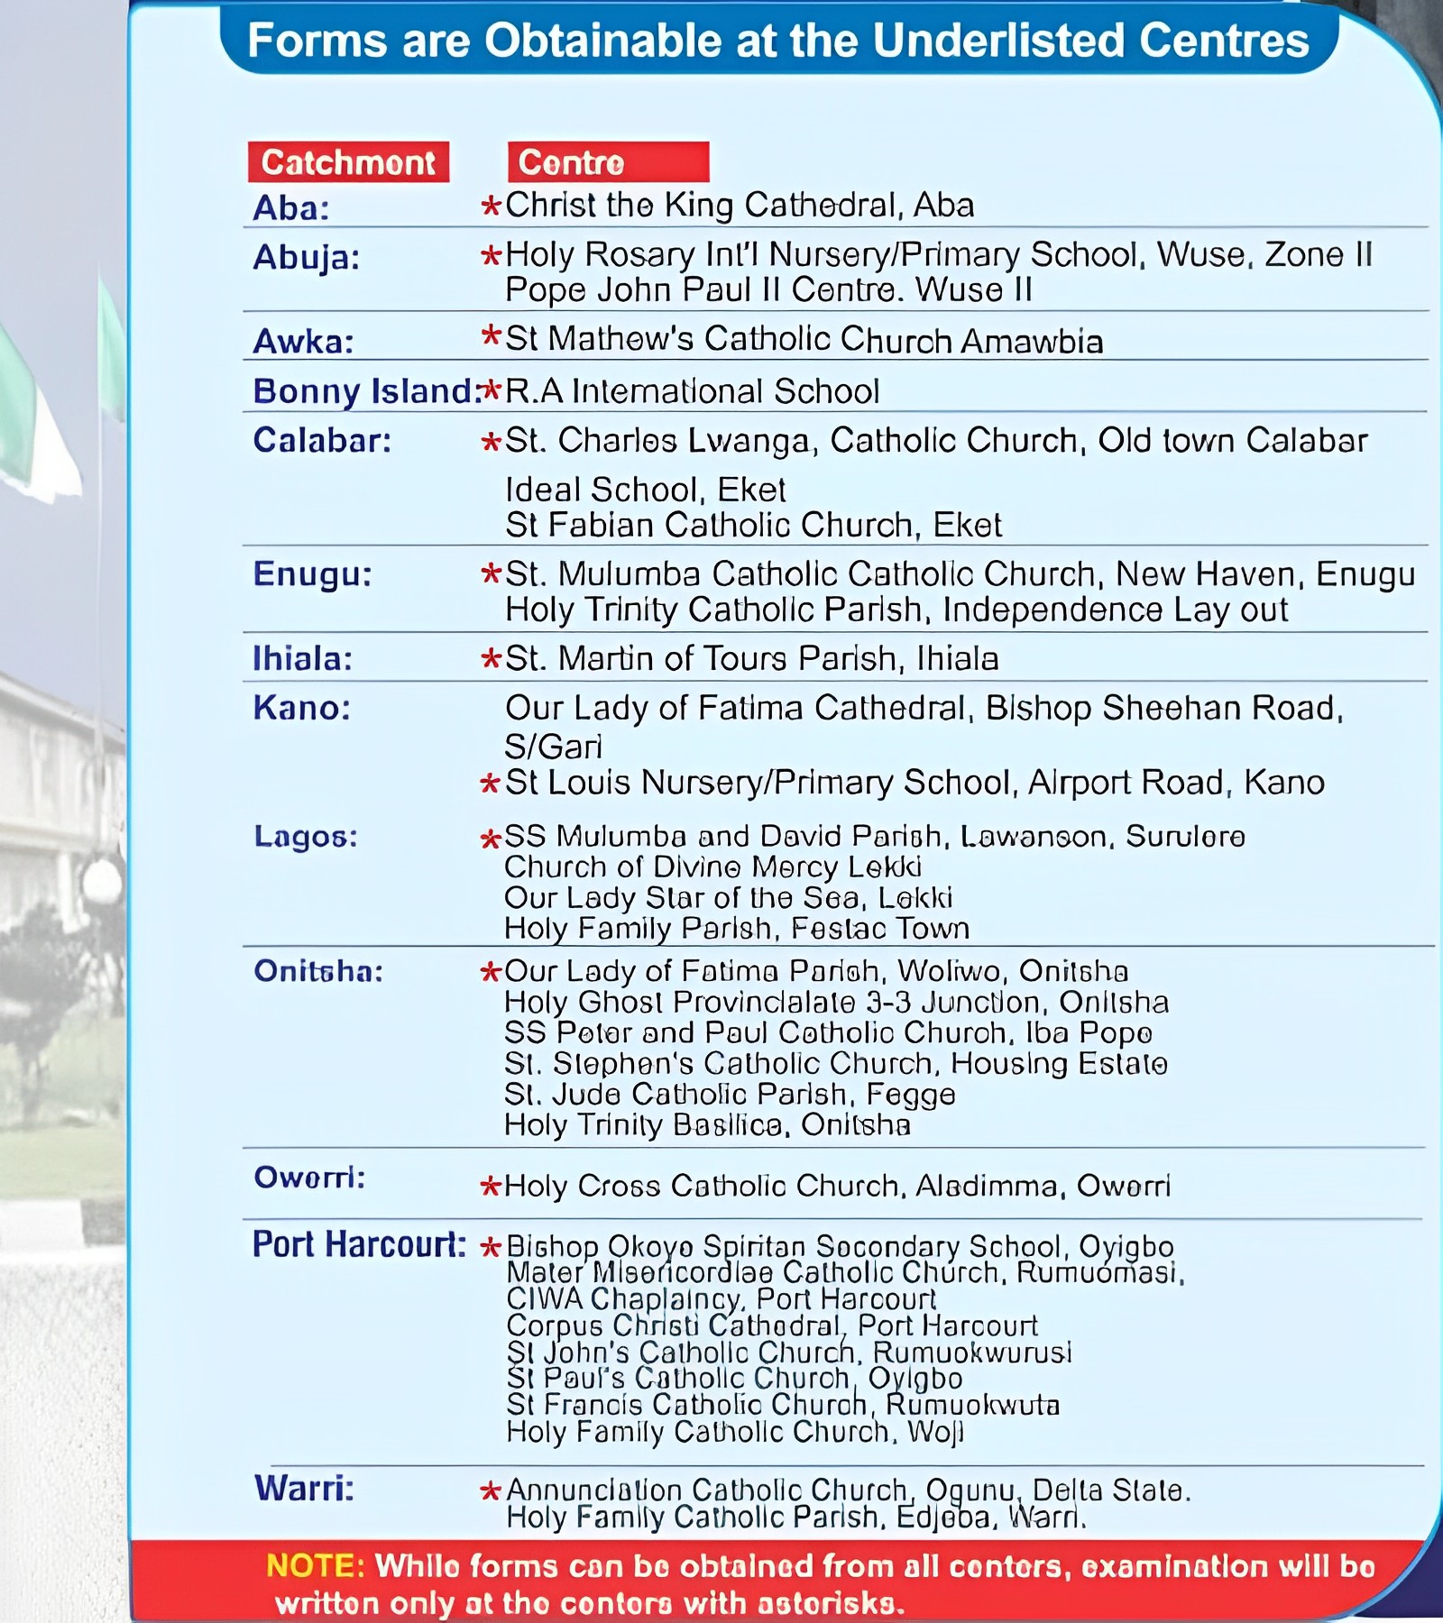The width and height of the screenshot is (1443, 1623).
Task: Click 'Holy Trinity Basilica, Onitsha'
Action: point(707,1125)
